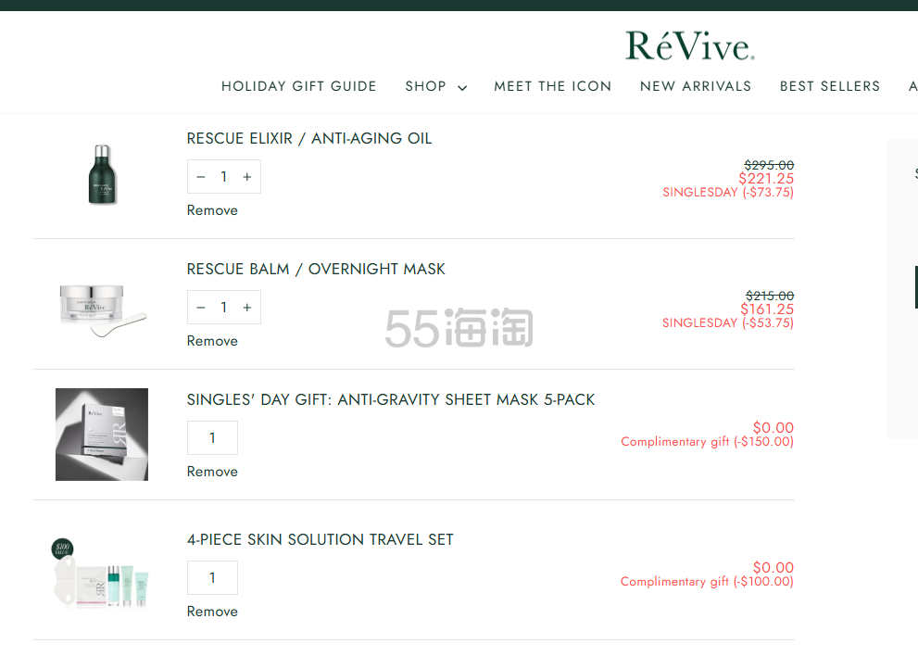Decrease Rescue Balm quantity with minus
918x656 pixels.
click(201, 308)
